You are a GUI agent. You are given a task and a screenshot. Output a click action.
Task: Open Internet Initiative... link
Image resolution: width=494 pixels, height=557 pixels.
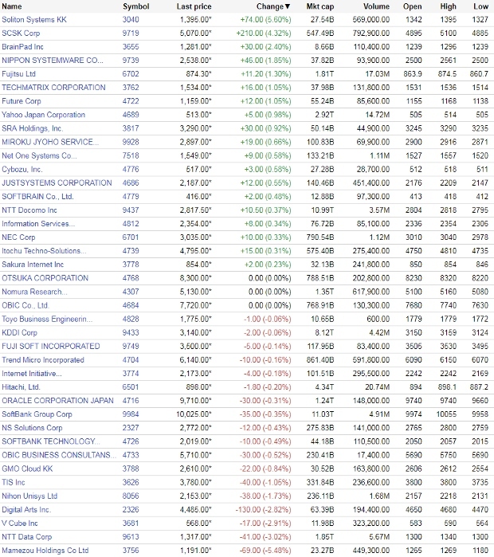tap(32, 374)
